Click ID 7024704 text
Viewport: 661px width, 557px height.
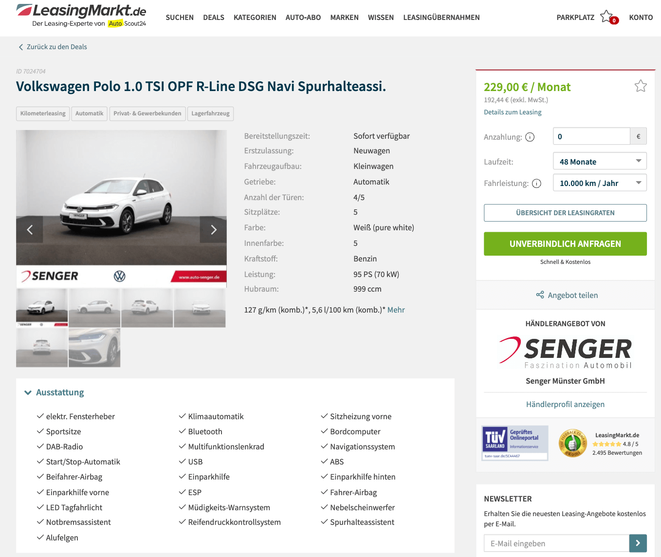pyautogui.click(x=31, y=72)
